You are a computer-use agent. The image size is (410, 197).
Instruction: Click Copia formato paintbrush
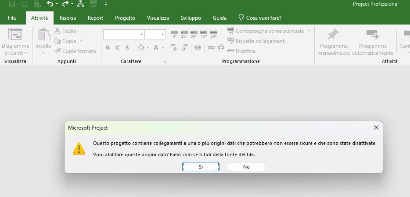76,51
